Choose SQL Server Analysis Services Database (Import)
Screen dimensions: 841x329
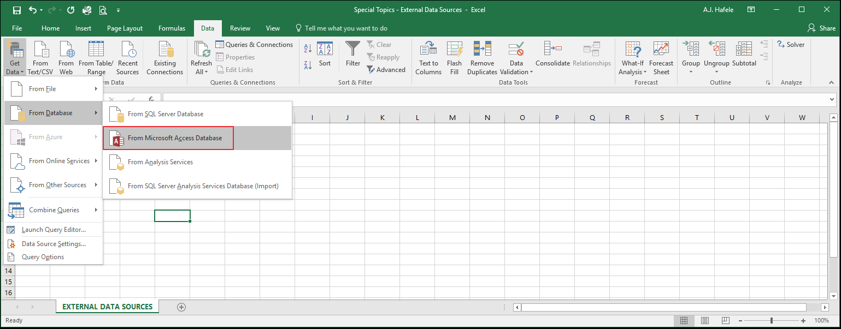[197, 186]
